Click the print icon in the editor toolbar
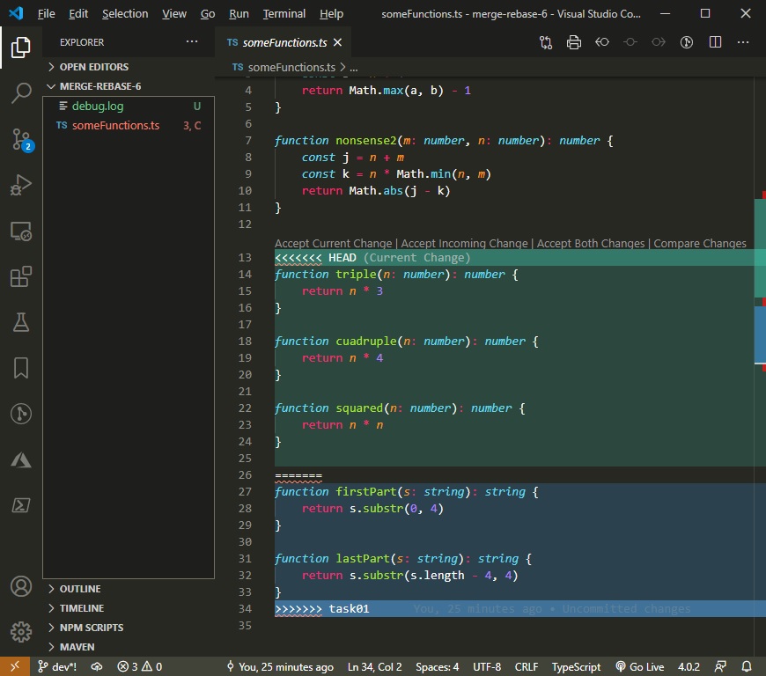The height and width of the screenshot is (676, 766). point(574,41)
